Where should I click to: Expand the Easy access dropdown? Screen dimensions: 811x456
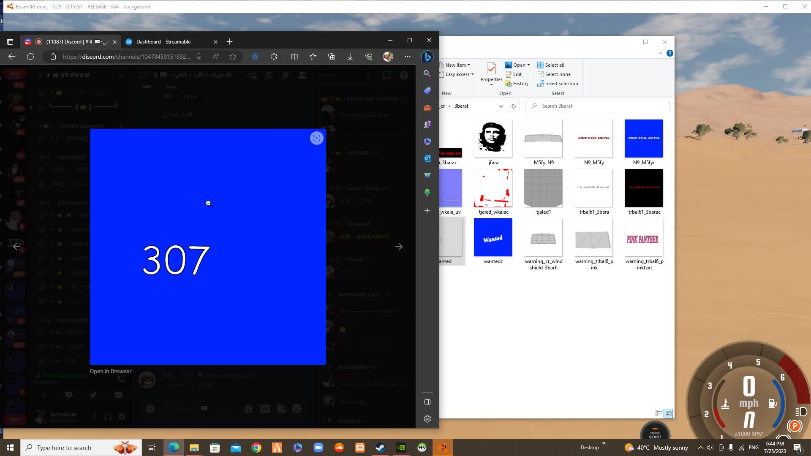coord(459,74)
